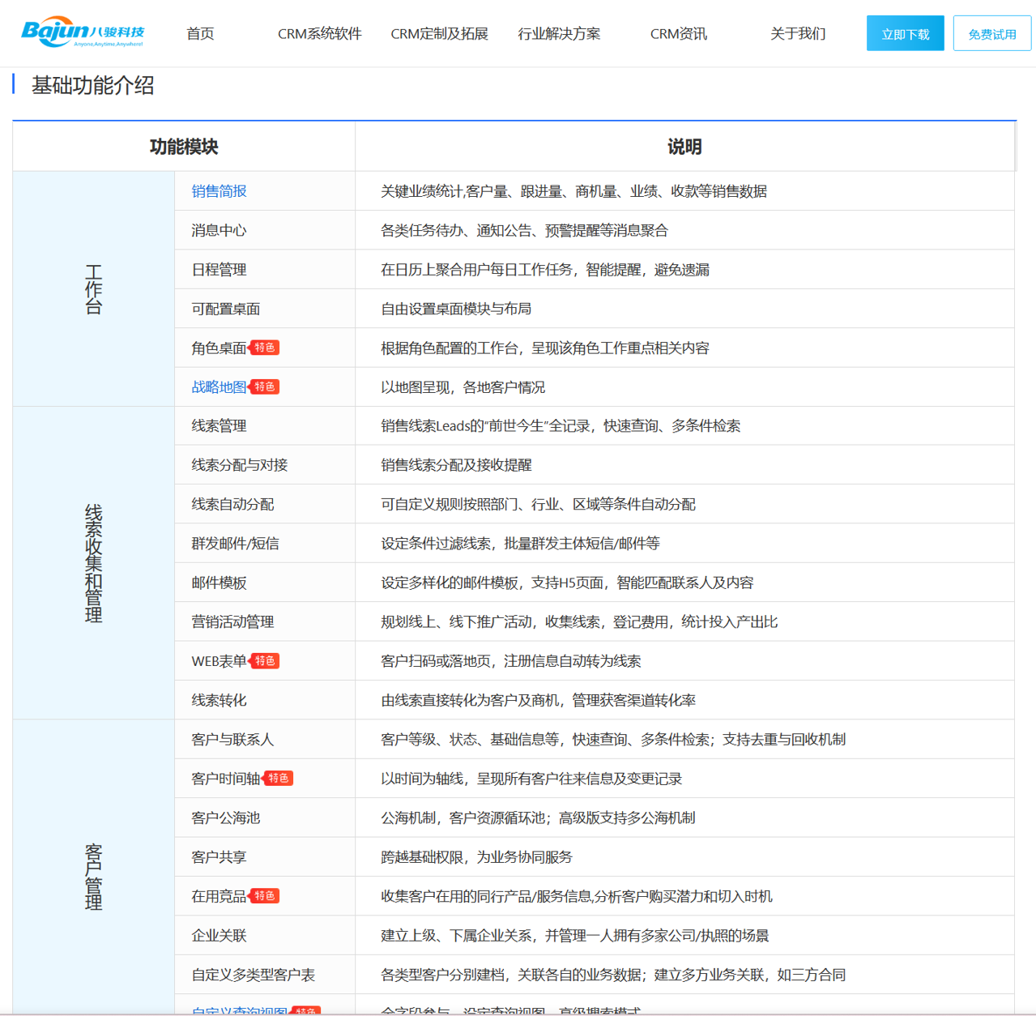Click the 特色 badge next to 在用竞品
This screenshot has width=1036, height=1016.
click(264, 896)
